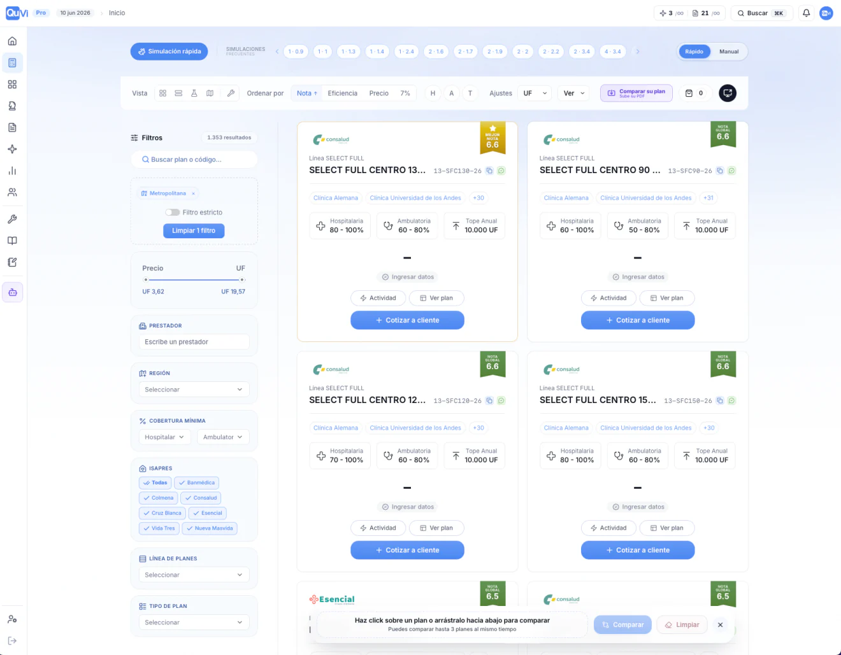The width and height of the screenshot is (841, 655).
Task: Open the document icon in the sidebar
Action: (12, 128)
